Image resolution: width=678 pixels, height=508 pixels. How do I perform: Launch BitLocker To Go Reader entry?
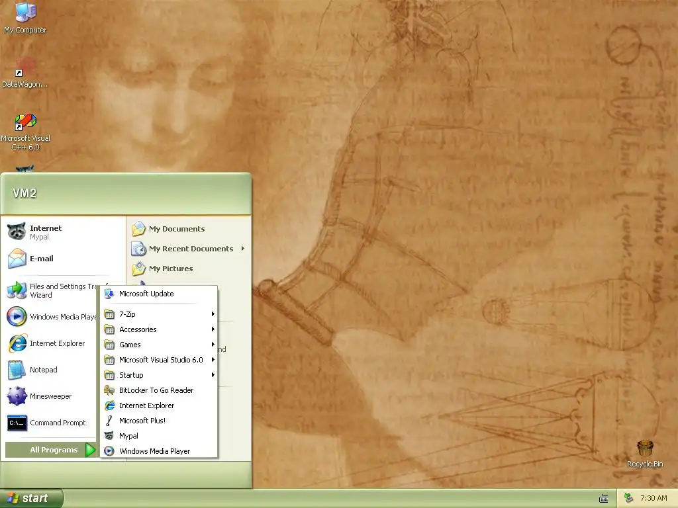click(159, 390)
